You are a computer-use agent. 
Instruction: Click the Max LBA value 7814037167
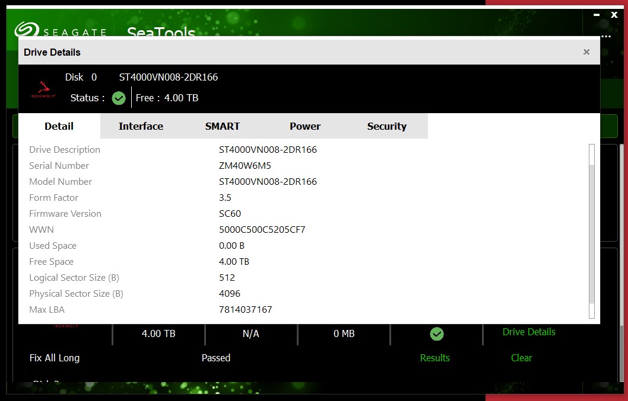pos(245,310)
